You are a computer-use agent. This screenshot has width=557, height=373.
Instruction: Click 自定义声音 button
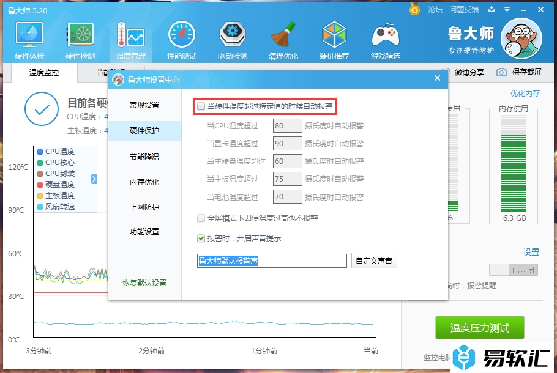374,261
